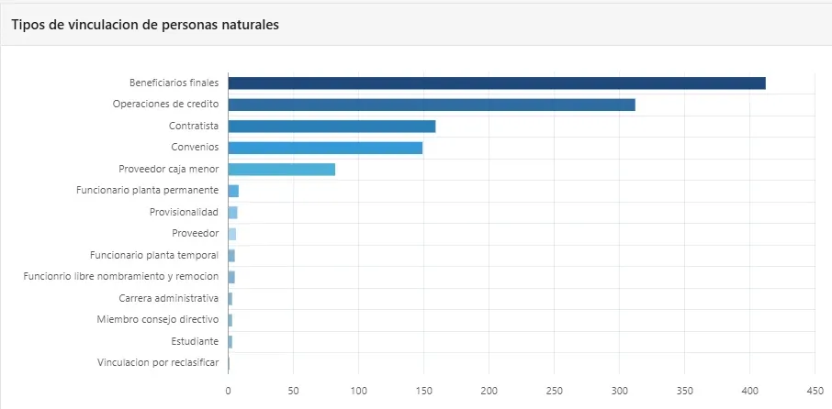Click the x-axis value 0

tap(228, 391)
